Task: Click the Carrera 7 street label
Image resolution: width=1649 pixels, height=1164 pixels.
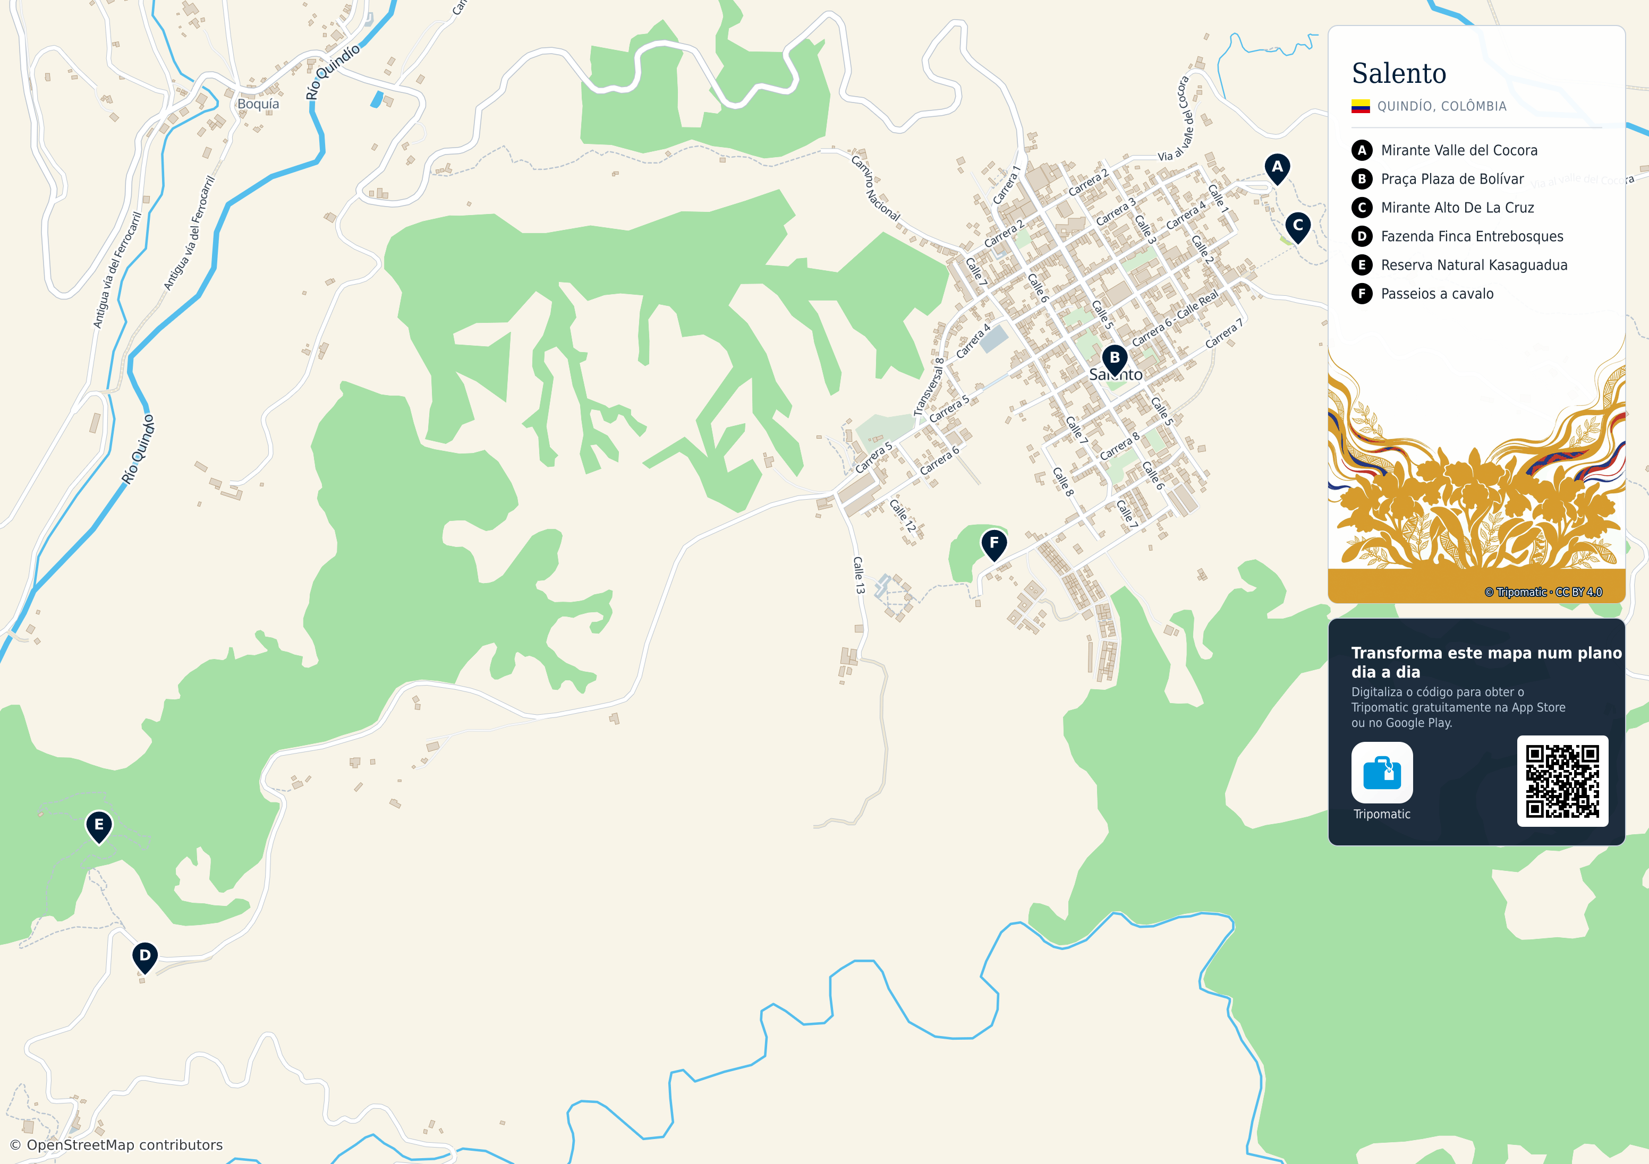Action: pyautogui.click(x=1224, y=334)
